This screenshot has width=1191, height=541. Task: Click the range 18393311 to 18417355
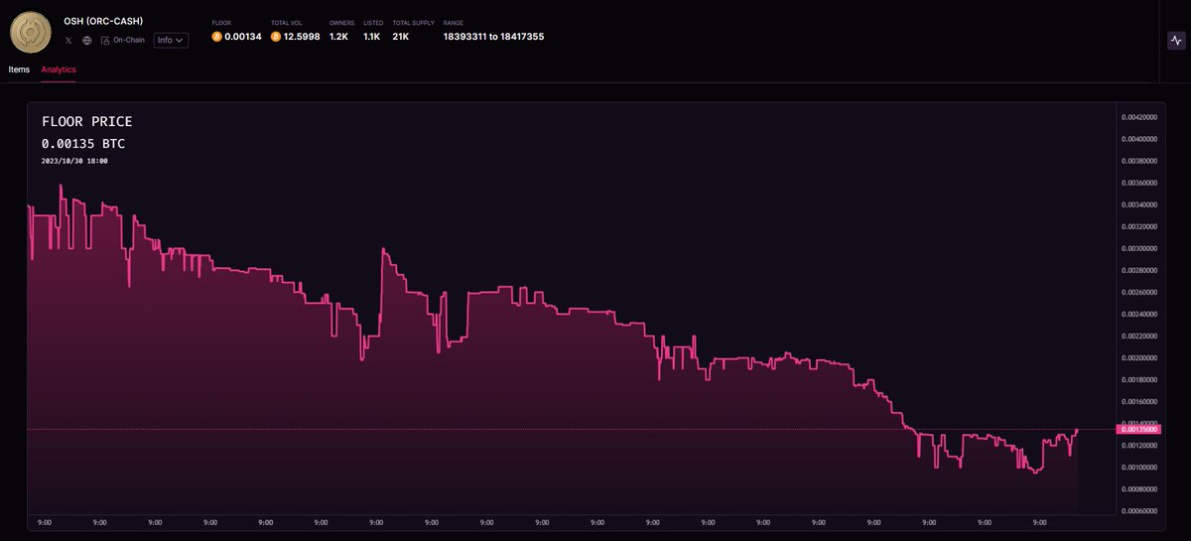493,37
